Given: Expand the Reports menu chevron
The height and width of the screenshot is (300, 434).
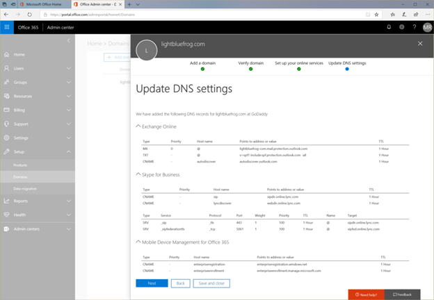Looking at the screenshot, I should [69, 201].
